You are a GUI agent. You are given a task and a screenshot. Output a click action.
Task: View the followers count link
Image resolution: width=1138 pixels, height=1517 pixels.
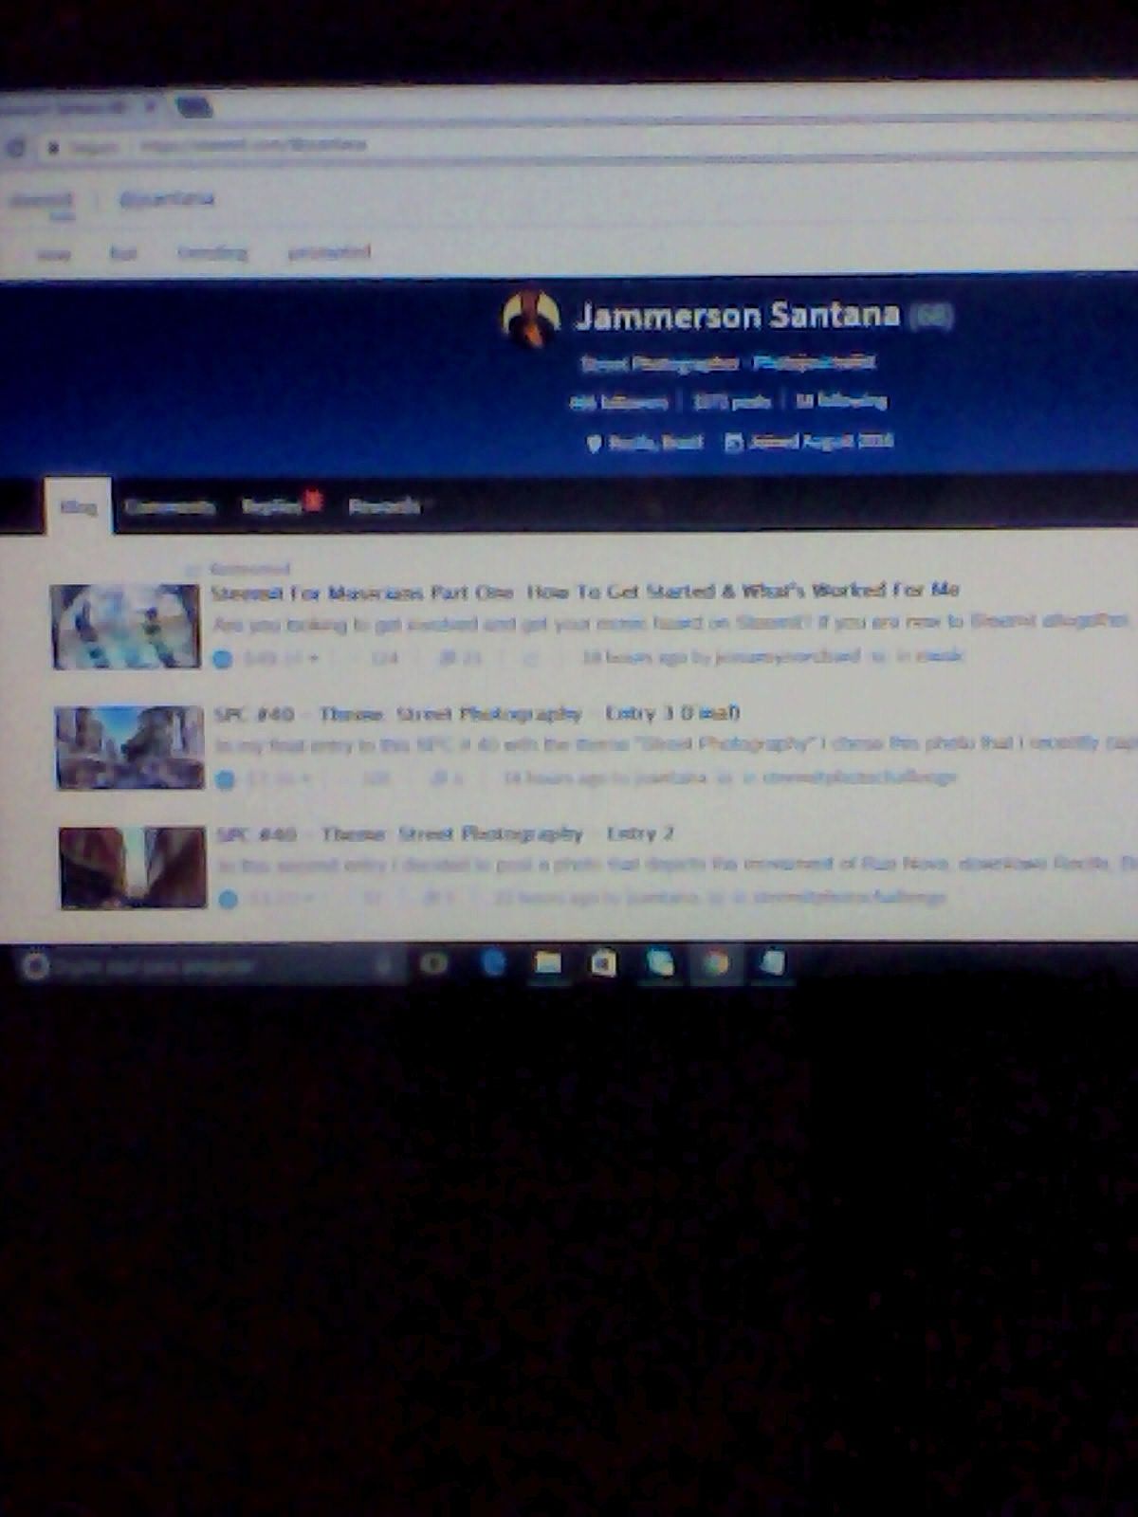click(618, 402)
